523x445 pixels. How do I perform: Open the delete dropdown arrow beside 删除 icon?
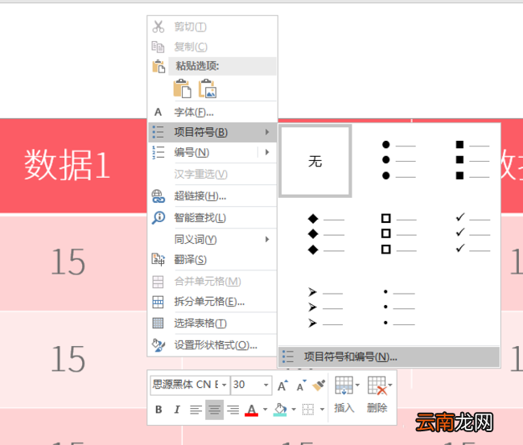390,385
